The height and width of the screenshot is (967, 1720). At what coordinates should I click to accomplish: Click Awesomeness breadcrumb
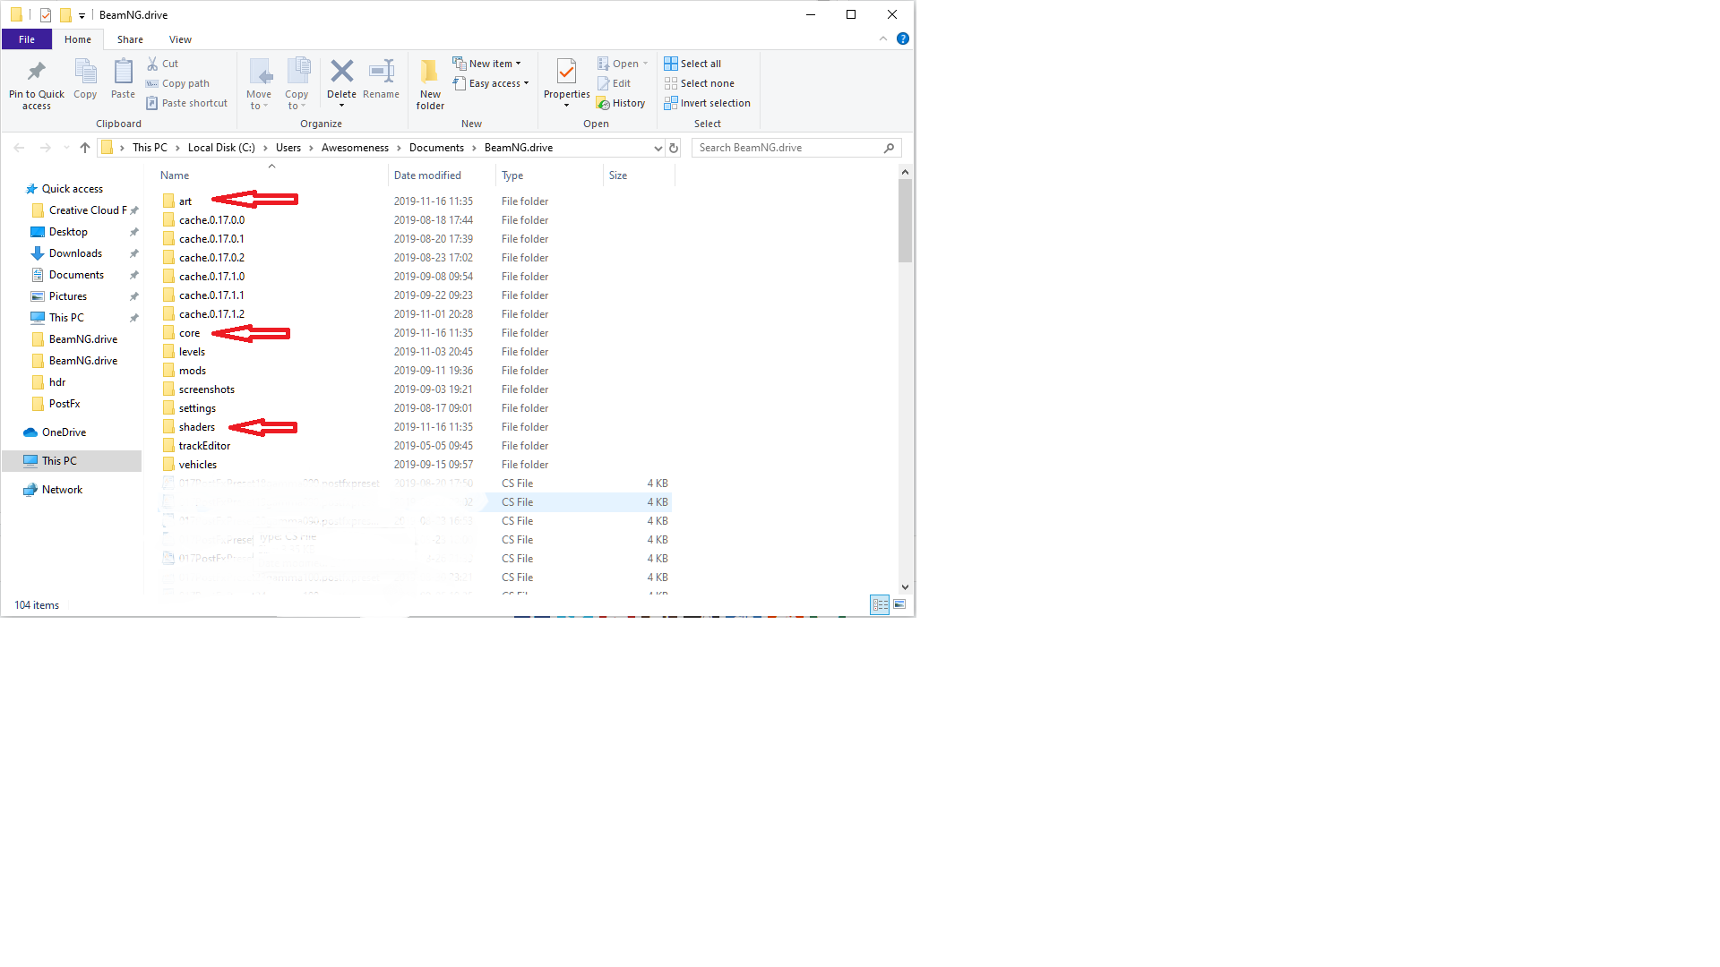[x=355, y=148]
